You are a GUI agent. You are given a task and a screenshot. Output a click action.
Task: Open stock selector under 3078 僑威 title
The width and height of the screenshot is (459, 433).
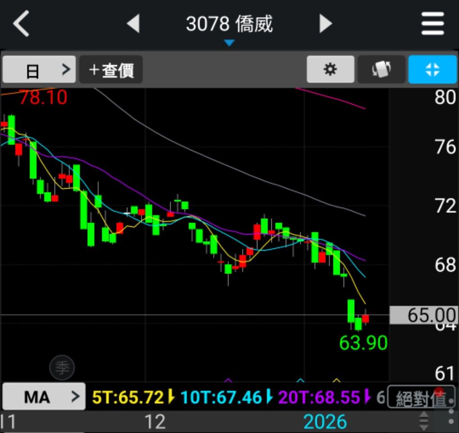pos(229,43)
